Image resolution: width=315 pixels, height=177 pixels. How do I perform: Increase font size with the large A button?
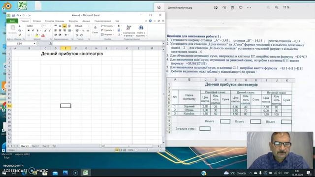[45, 30]
